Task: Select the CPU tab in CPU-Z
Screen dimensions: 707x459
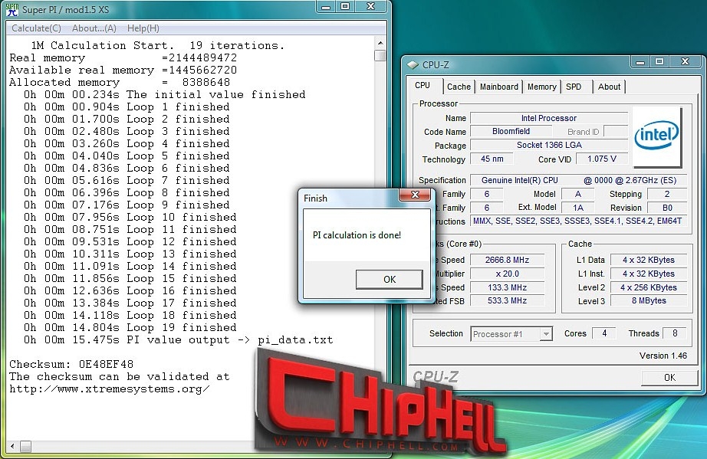Action: coord(423,86)
